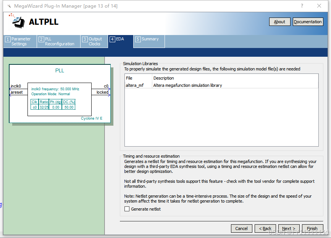Click the locked output port label
The image size is (331, 238).
[102, 92]
